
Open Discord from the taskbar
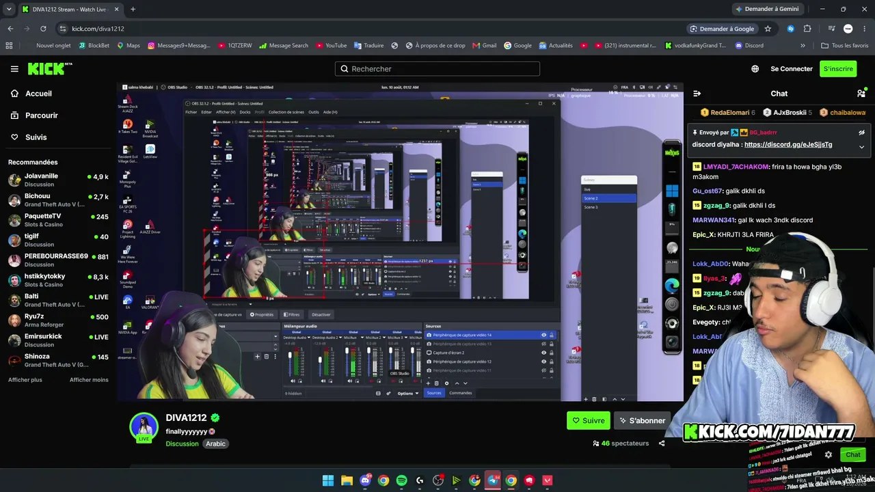(365, 480)
